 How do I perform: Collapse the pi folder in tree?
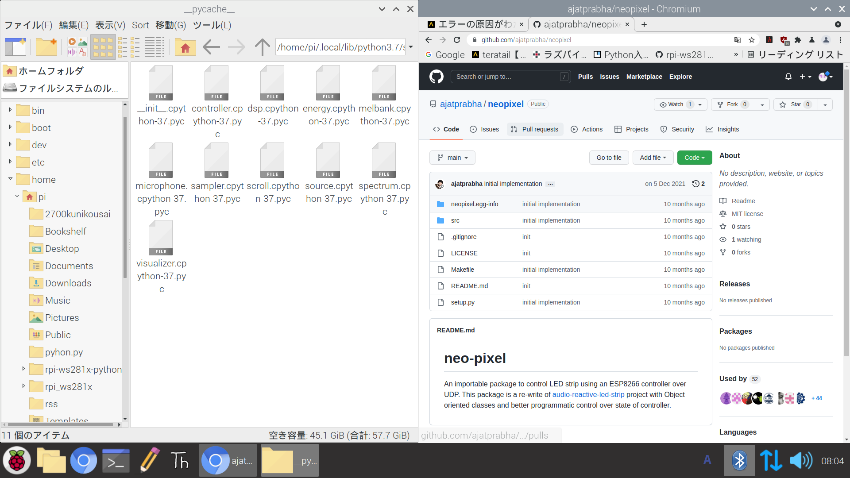[17, 196]
